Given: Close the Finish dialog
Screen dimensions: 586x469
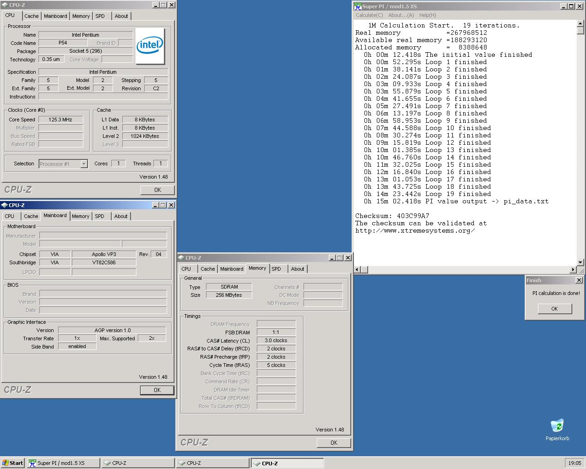Looking at the screenshot, I should [x=579, y=280].
